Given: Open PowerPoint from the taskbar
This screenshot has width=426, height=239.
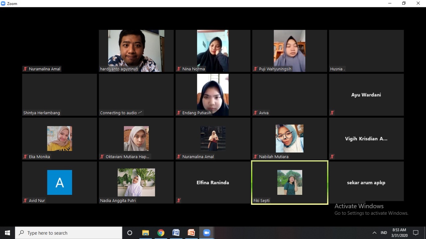Looking at the screenshot, I should (191, 233).
